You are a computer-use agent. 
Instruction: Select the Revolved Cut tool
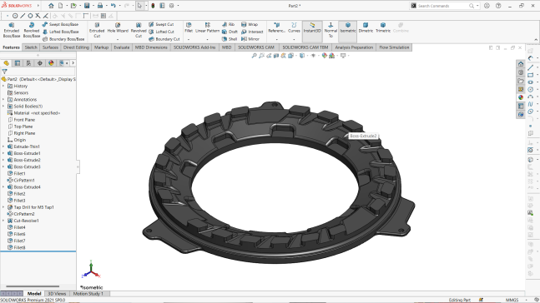click(x=139, y=30)
